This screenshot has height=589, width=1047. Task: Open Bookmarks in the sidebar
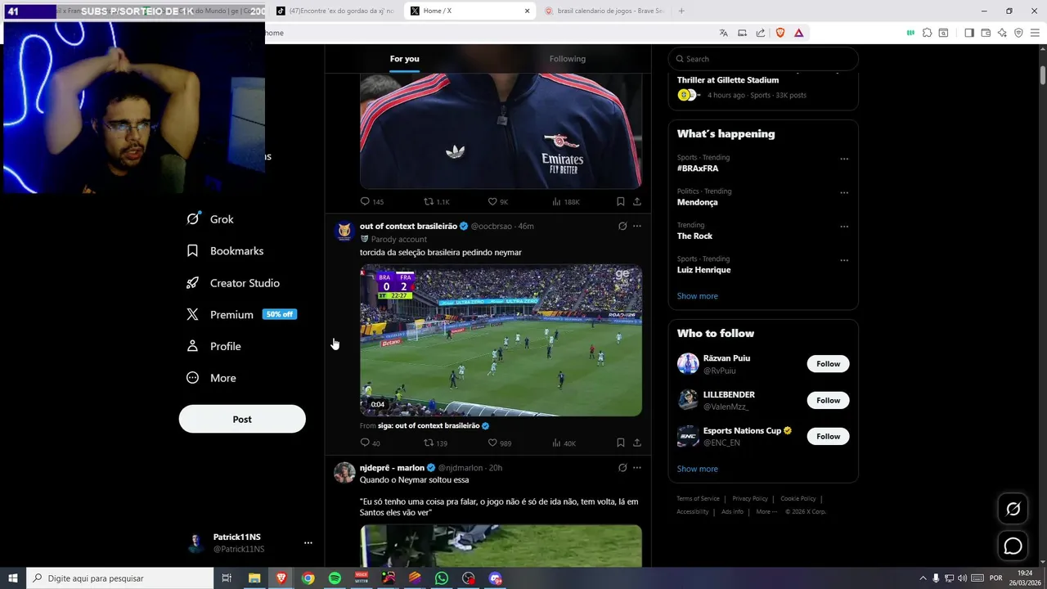[225, 251]
